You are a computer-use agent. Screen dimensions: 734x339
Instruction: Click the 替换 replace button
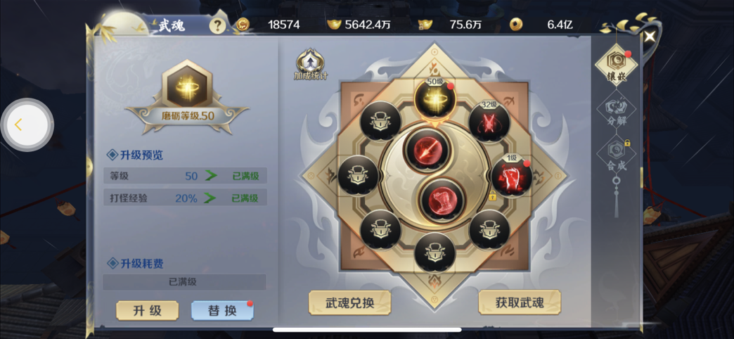(222, 310)
